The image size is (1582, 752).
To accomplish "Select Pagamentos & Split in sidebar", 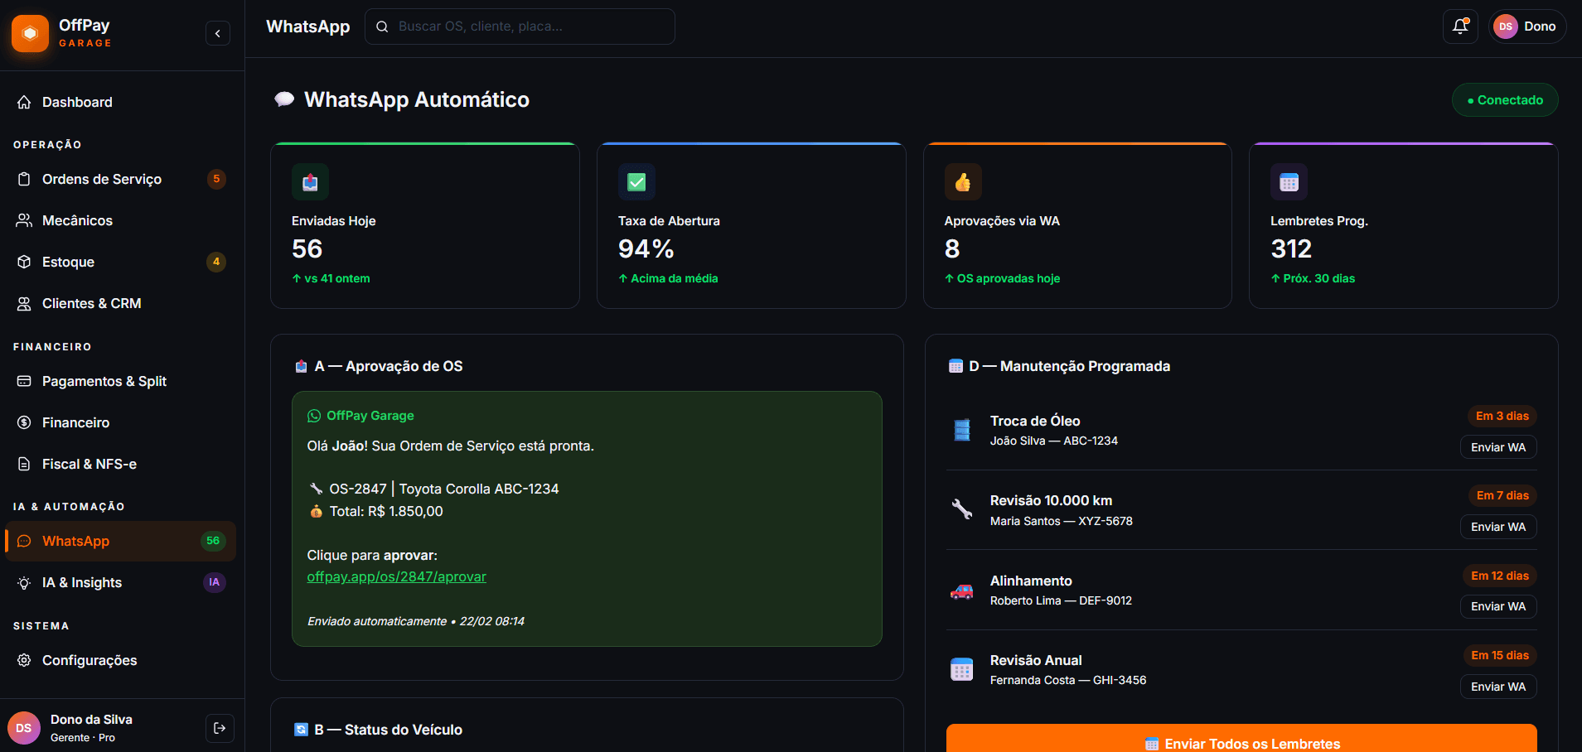I will [x=104, y=381].
